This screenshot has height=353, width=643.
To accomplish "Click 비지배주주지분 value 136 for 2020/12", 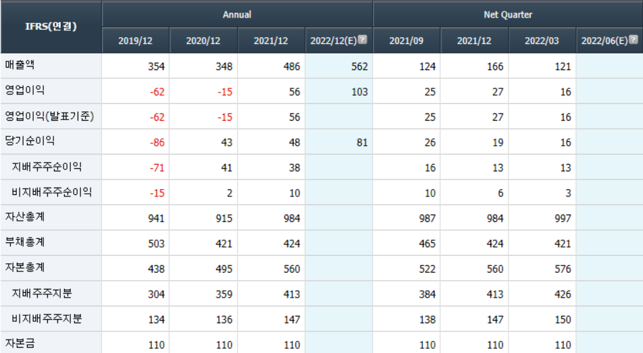I will (224, 320).
